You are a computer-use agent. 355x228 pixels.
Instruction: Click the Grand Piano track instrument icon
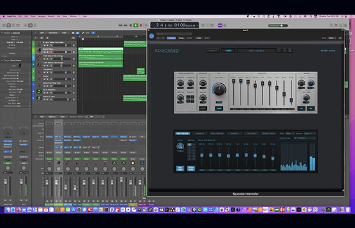tap(39, 50)
